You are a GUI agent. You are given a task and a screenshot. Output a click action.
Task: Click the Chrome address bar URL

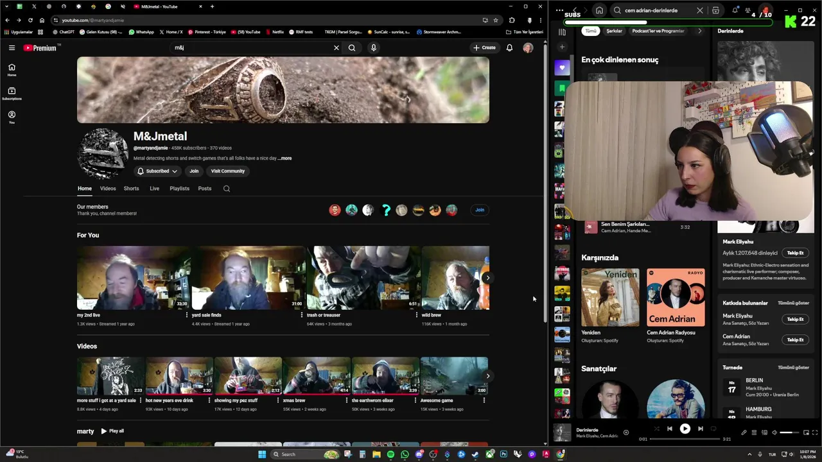click(x=93, y=20)
